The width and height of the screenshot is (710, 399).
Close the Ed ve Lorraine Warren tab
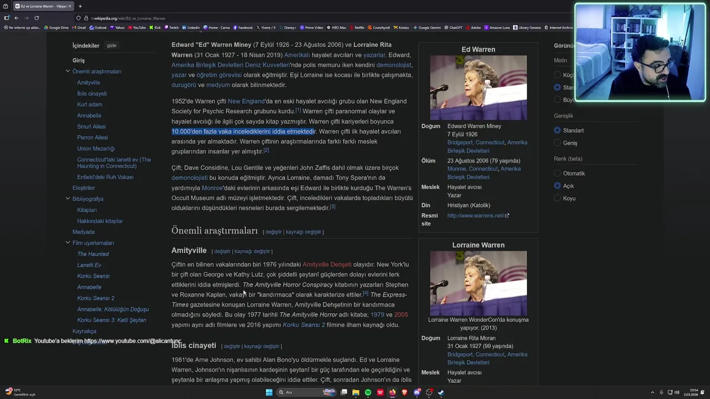point(70,6)
